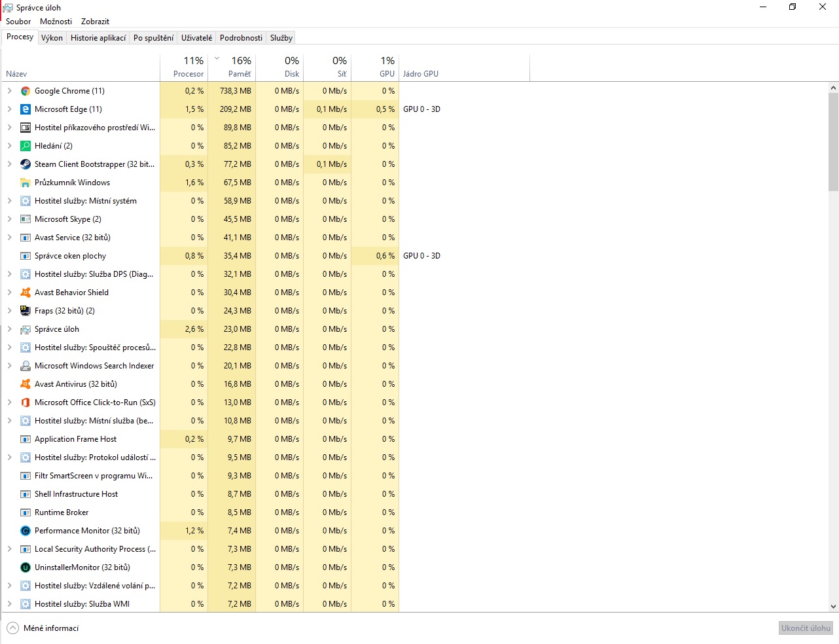Screen dimensions: 839x644
Task: Click the Shell Infrastructure Host icon
Action: point(26,494)
